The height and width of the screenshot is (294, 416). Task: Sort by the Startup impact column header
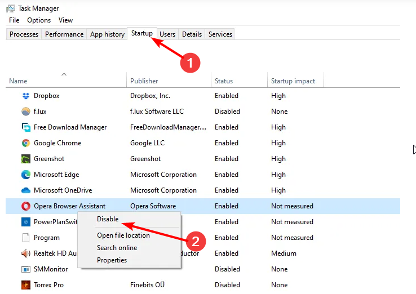click(x=295, y=81)
